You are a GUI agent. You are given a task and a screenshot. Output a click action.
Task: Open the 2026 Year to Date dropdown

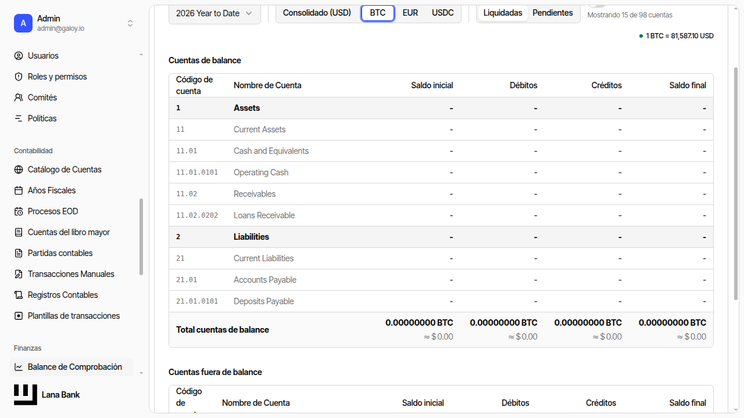pos(214,13)
